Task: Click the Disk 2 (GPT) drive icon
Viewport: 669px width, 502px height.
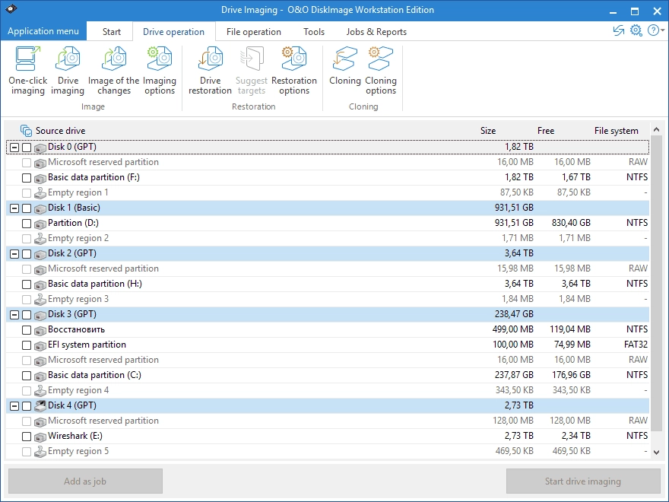Action: click(40, 254)
